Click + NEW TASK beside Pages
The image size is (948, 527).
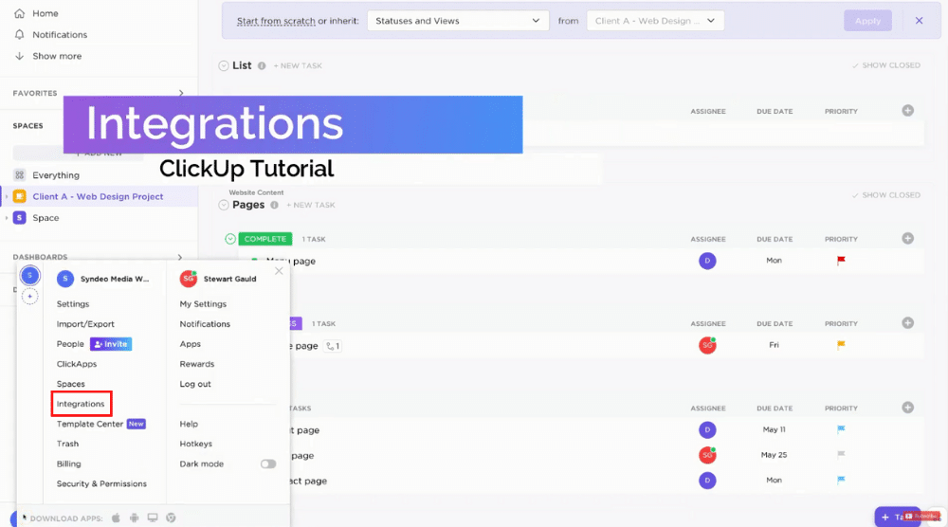(311, 205)
